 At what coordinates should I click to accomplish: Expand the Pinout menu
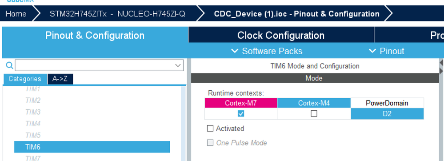387,51
